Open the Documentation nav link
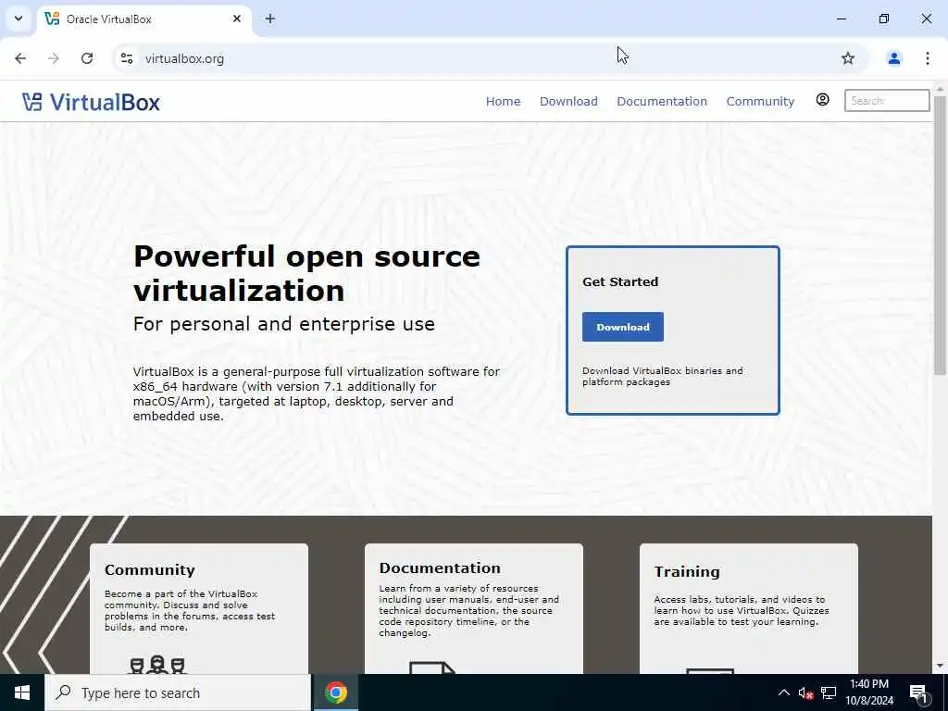Viewport: 948px width, 711px height. 661,101
